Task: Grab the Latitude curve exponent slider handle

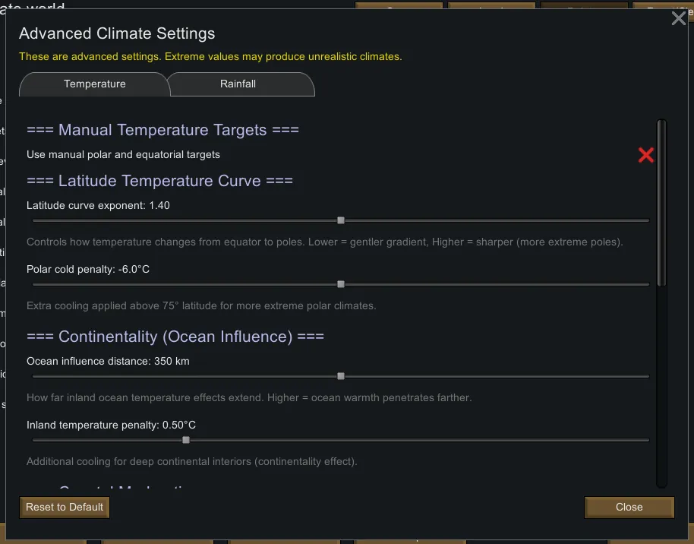Action: tap(341, 220)
